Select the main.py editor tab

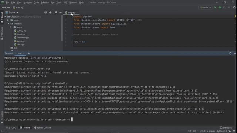tap(71, 13)
